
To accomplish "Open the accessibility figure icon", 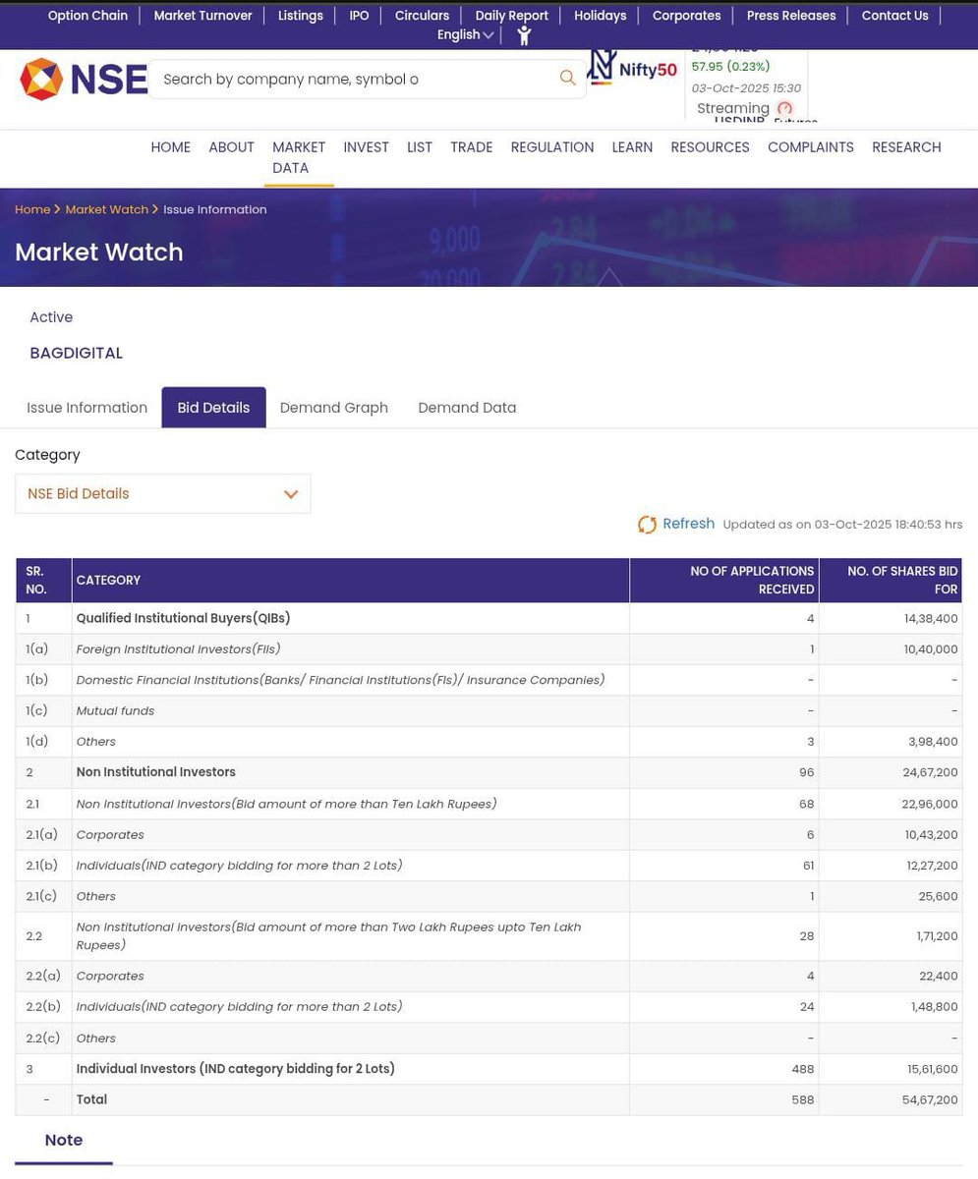I will point(524,35).
